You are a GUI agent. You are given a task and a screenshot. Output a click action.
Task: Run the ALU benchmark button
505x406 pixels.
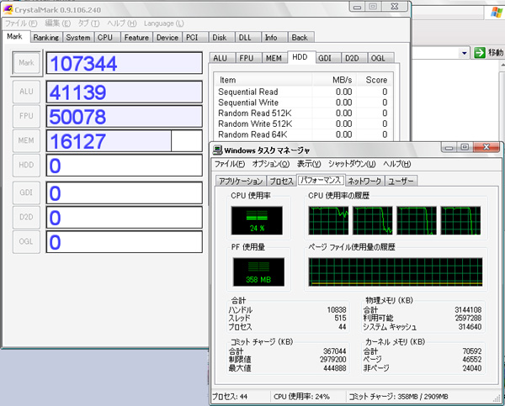click(x=26, y=92)
